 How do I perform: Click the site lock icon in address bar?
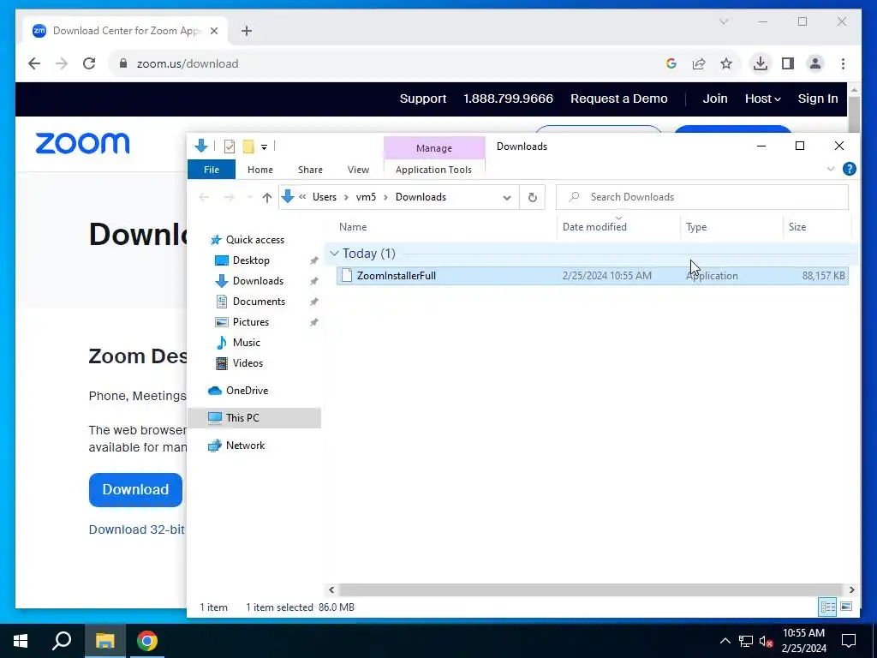(123, 63)
